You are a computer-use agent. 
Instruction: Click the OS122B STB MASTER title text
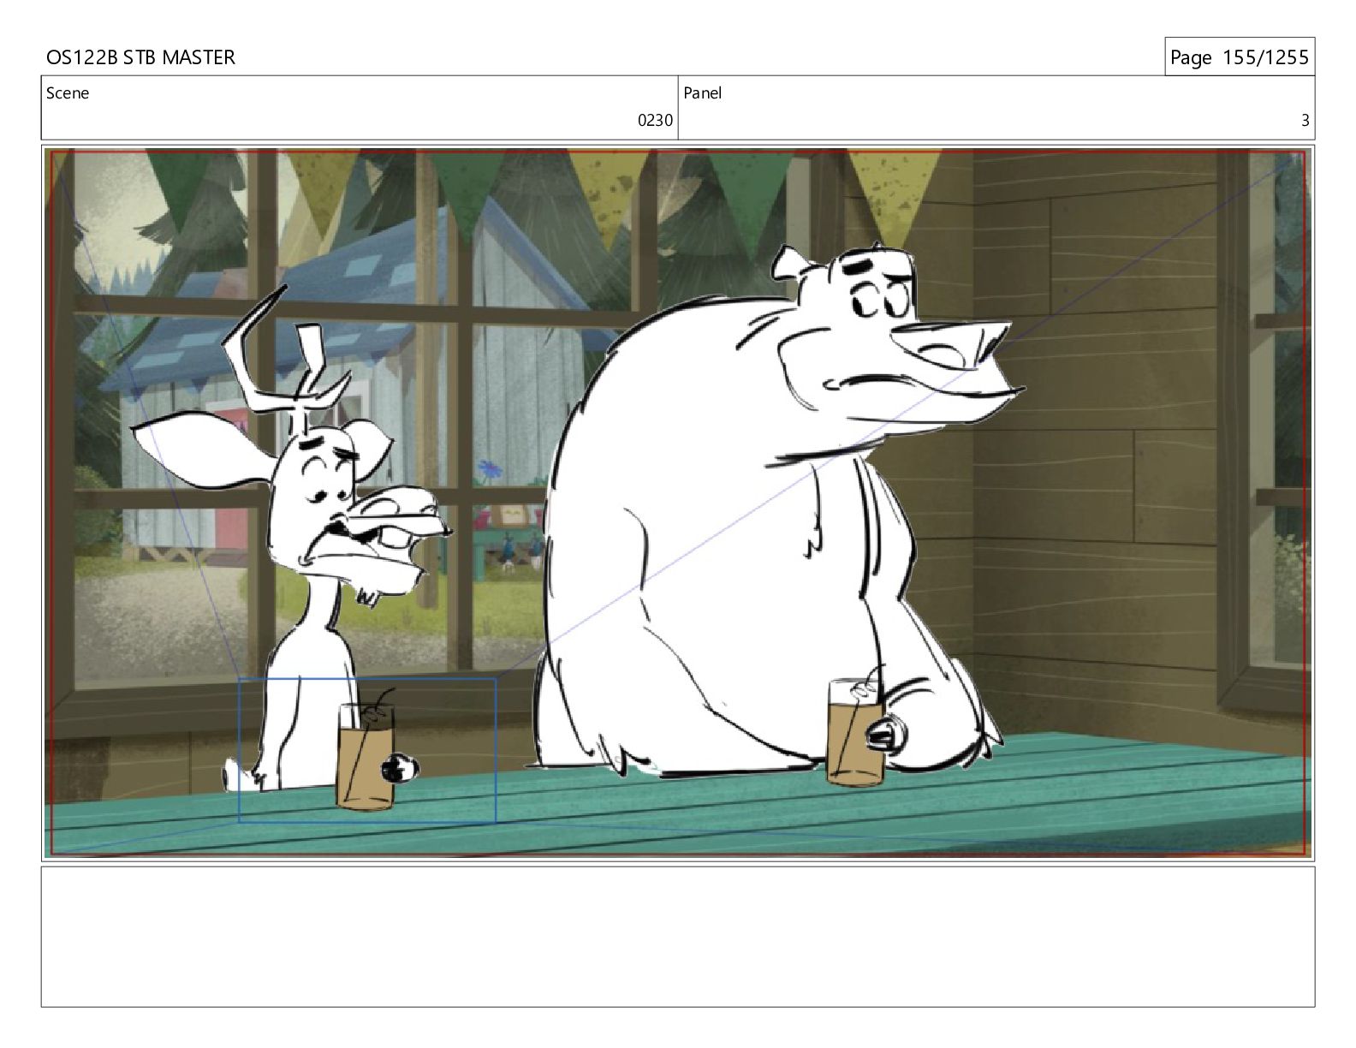click(x=140, y=57)
